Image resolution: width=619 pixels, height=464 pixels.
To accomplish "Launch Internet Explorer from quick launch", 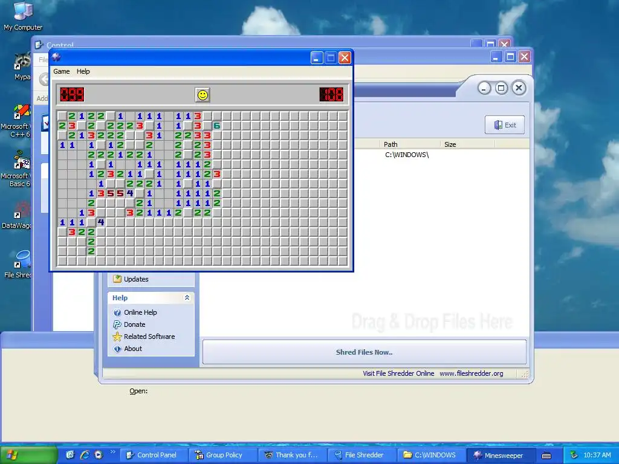I will (85, 455).
